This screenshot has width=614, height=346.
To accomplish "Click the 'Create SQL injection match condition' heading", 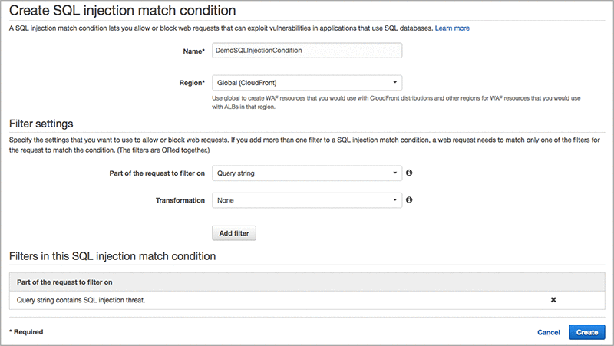I will click(x=121, y=11).
